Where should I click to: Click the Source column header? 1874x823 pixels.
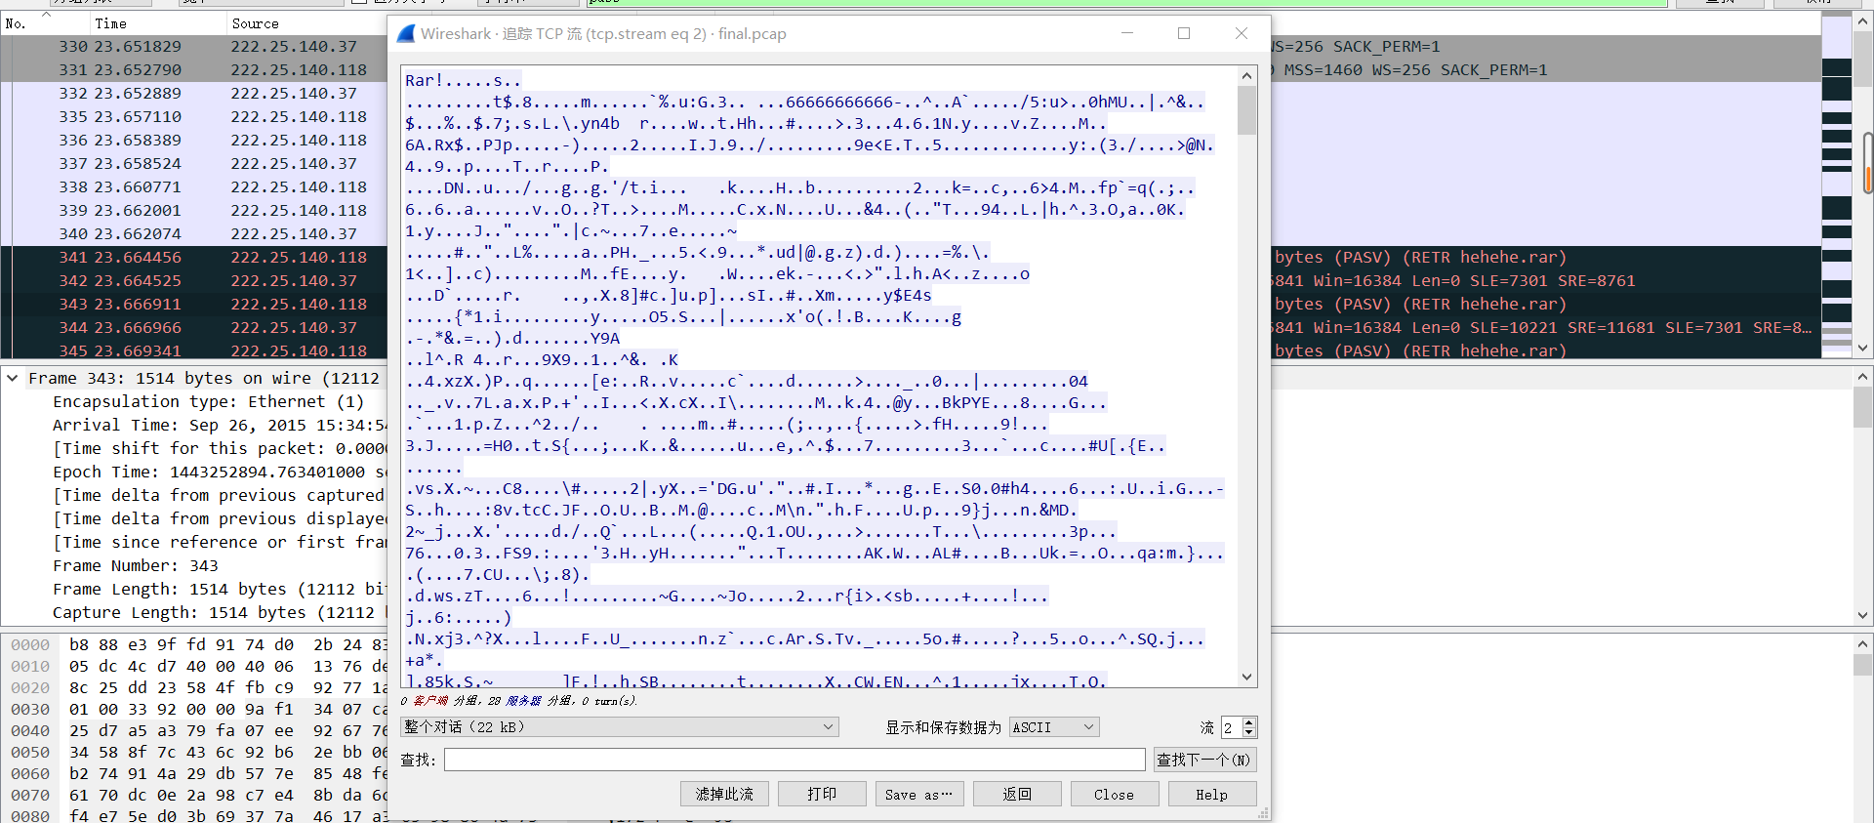click(x=306, y=23)
